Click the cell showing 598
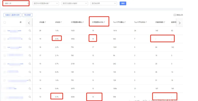Image resolution: width=198 pixels, height=101 pixels. (x=114, y=97)
